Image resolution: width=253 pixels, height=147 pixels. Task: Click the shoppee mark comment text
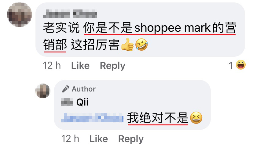coord(140,36)
